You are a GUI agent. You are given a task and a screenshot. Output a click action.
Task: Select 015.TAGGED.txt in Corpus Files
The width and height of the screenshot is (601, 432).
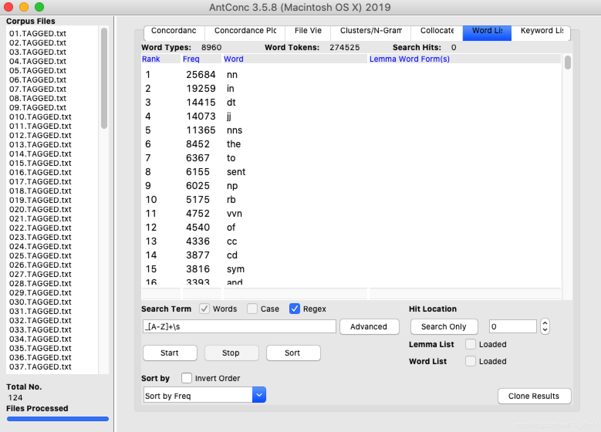click(x=41, y=163)
